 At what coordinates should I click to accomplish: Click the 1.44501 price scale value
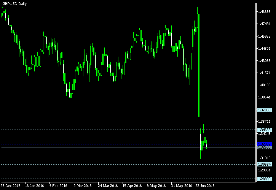click(x=264, y=49)
